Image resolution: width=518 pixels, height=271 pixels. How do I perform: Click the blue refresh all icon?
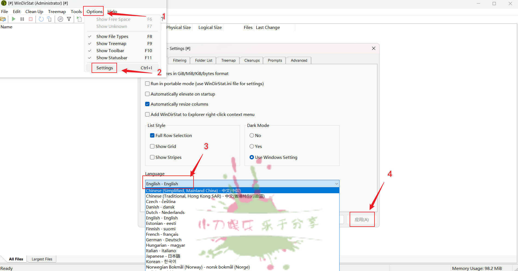pos(41,19)
